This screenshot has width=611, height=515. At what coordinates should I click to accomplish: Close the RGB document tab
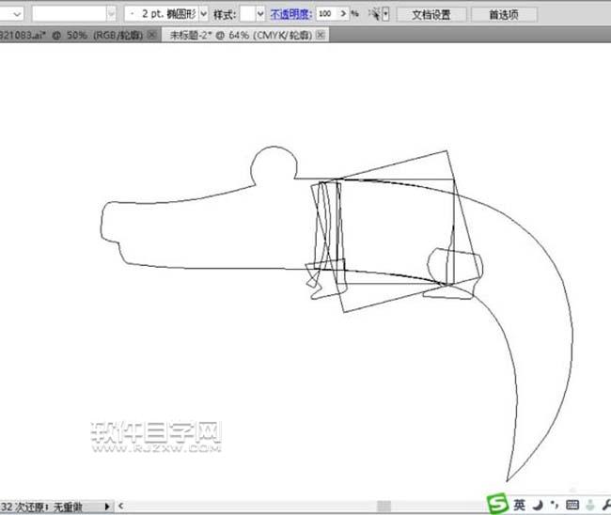[152, 34]
